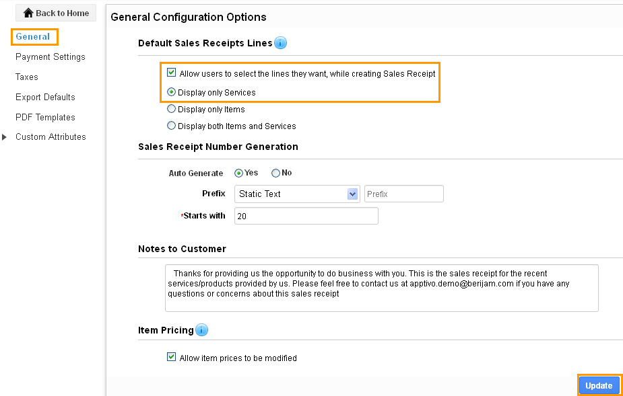Toggle Allow users to select lines checkbox
623x396 pixels.
(171, 73)
